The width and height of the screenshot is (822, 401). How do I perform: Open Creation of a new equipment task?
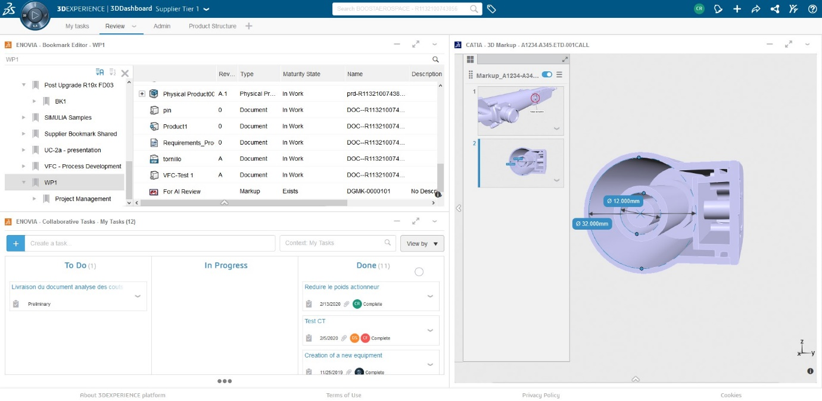343,355
